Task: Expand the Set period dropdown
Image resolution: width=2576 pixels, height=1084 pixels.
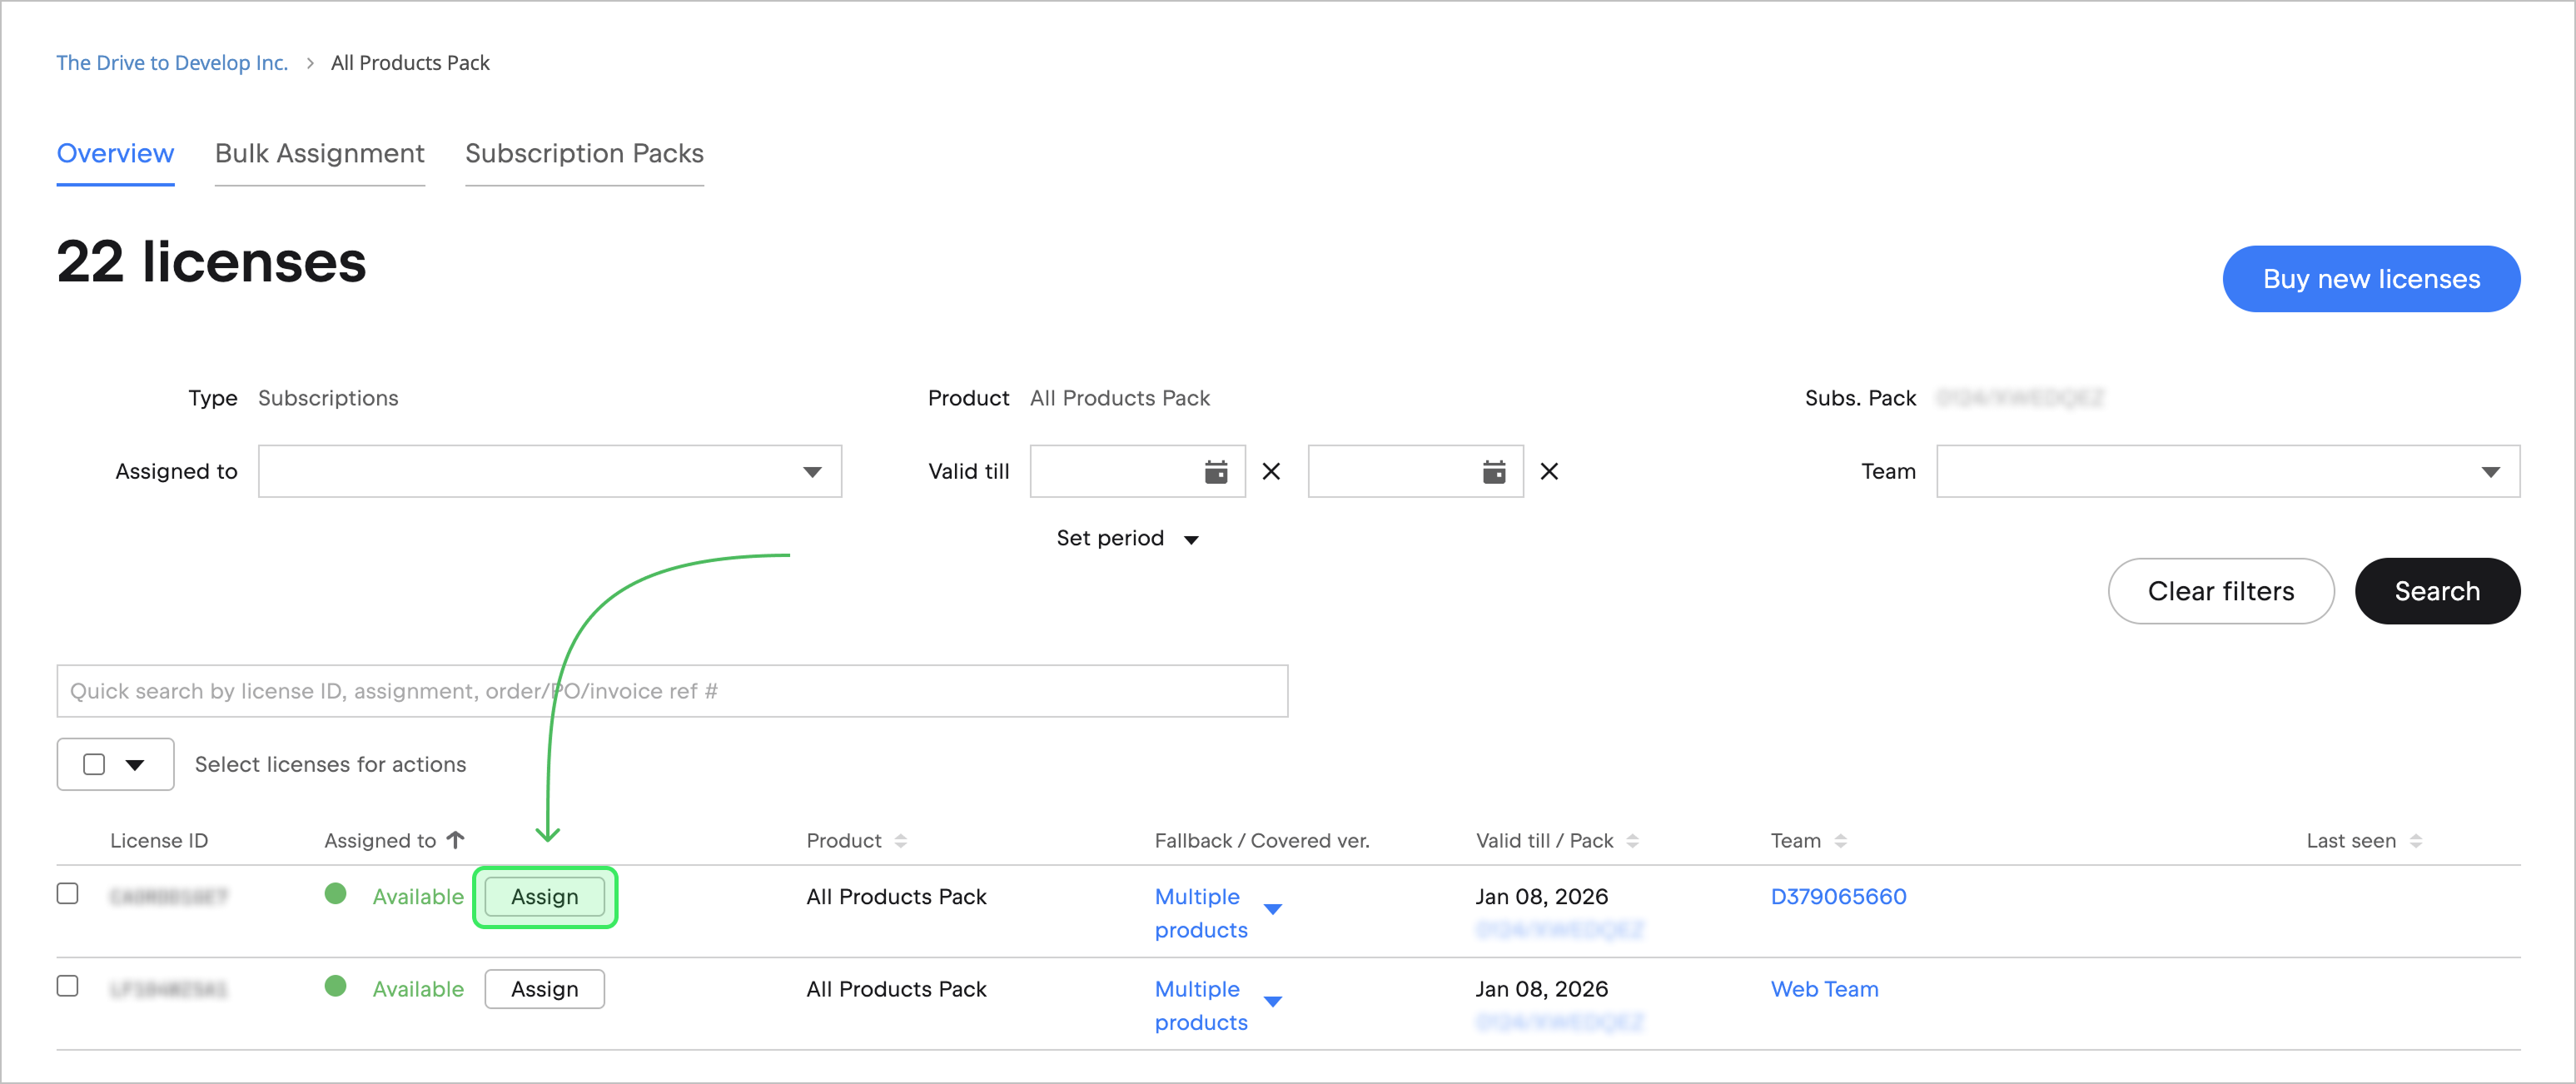Action: click(x=1126, y=539)
